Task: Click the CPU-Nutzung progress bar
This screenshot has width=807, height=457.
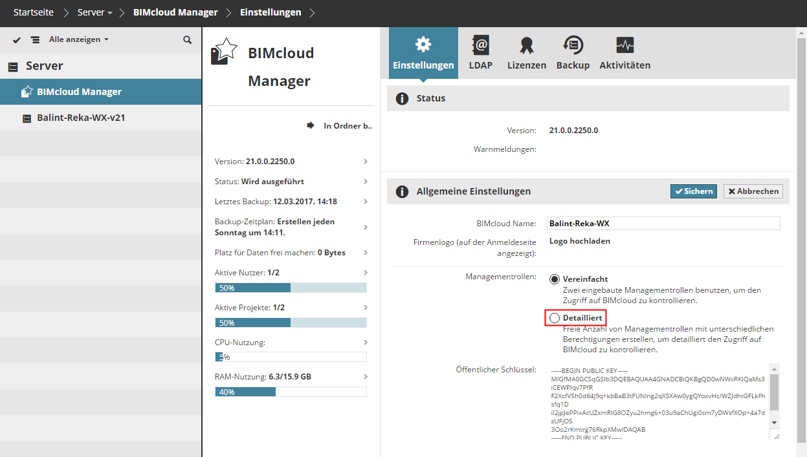Action: pyautogui.click(x=291, y=357)
